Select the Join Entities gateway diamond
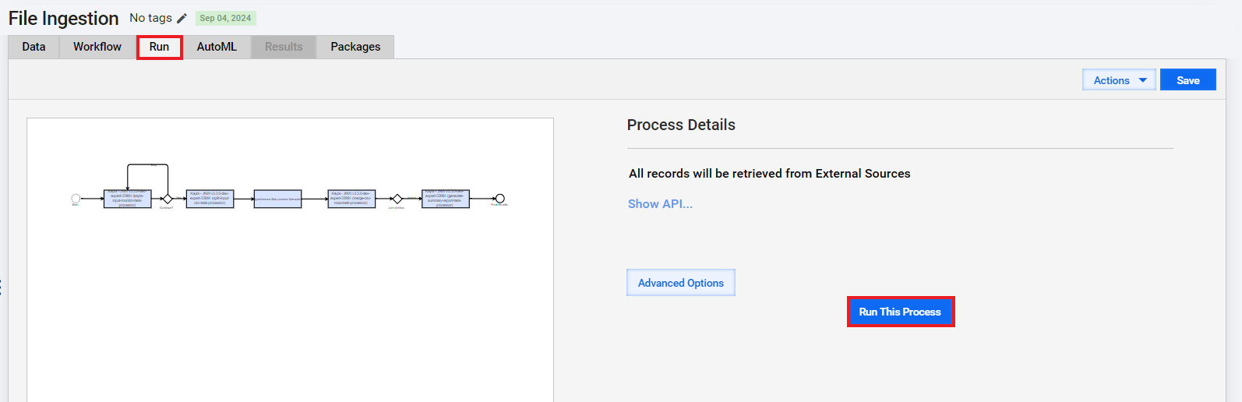Viewport: 1242px width, 402px height. pyautogui.click(x=397, y=199)
